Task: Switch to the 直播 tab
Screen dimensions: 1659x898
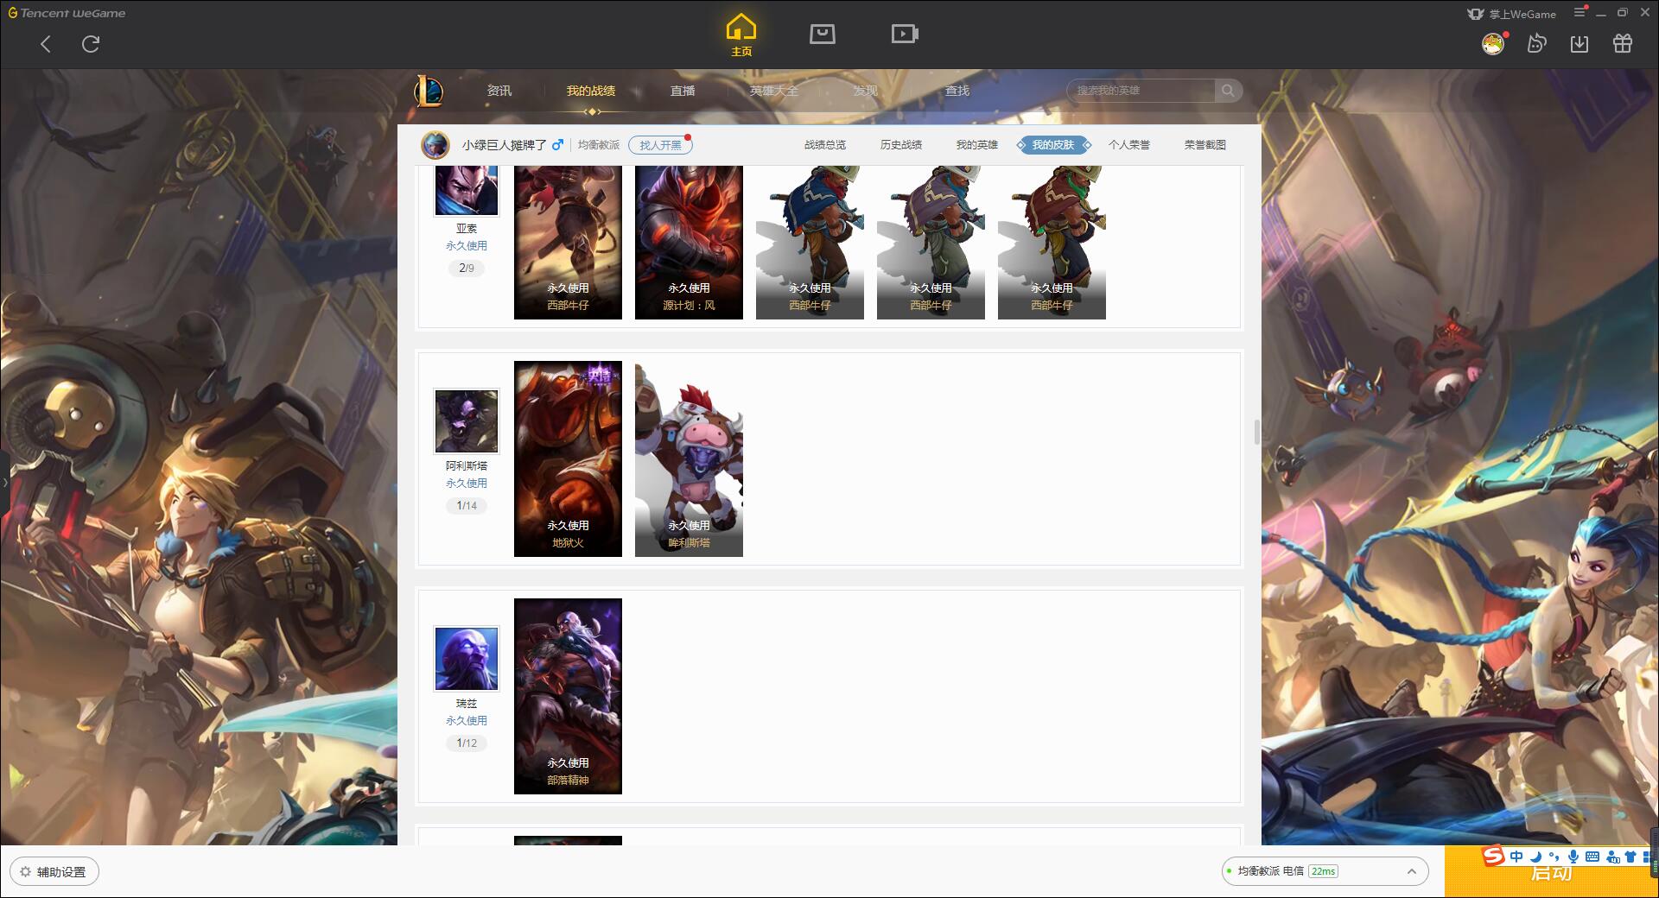Action: coord(683,91)
